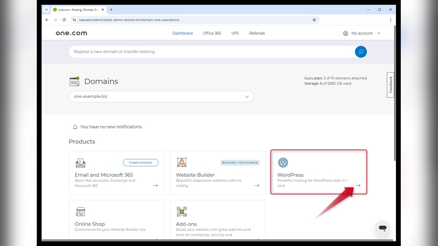Follow the arrow on Email and Microsoft 365 card
The image size is (438, 246).
(x=155, y=186)
